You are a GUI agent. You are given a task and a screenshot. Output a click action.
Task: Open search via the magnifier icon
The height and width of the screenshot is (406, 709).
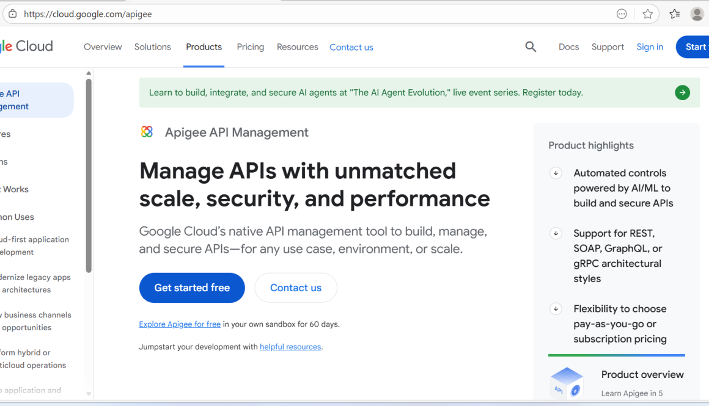(x=531, y=46)
